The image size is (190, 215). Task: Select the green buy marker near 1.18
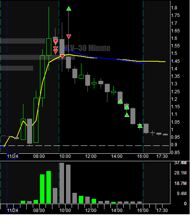pos(120,101)
